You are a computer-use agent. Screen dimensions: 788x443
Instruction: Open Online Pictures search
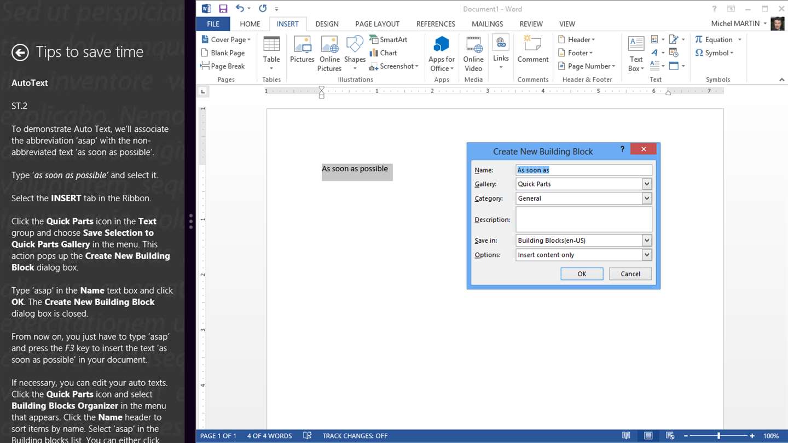point(329,53)
